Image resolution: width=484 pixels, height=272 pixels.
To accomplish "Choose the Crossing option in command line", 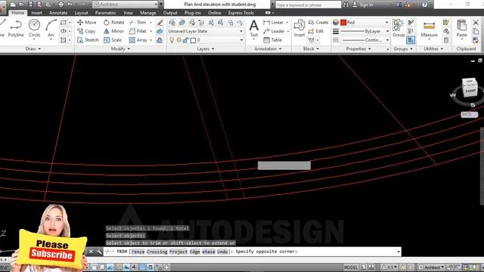I will [x=157, y=252].
